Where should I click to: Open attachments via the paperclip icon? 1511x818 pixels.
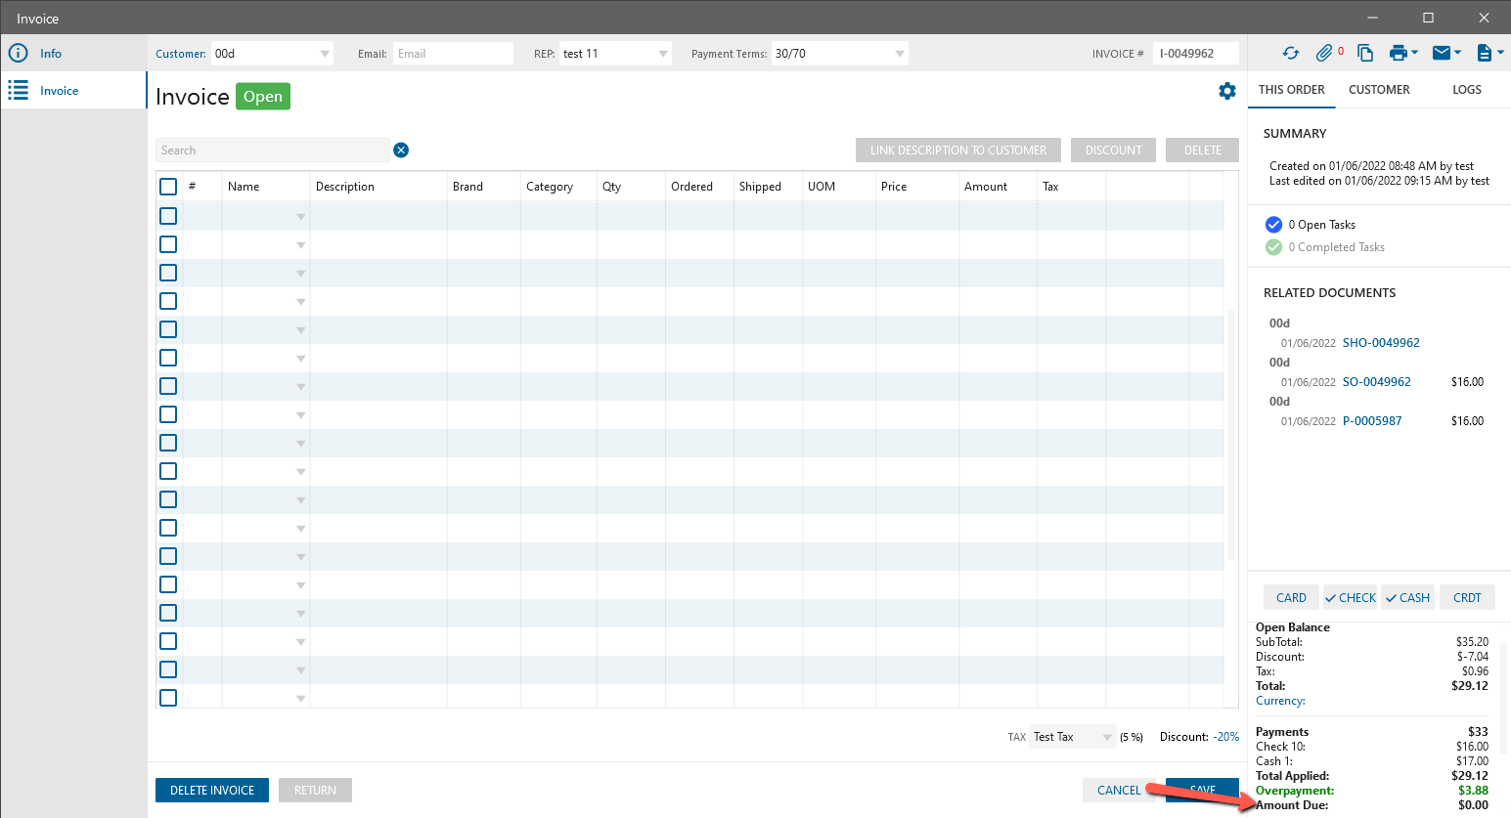tap(1324, 53)
